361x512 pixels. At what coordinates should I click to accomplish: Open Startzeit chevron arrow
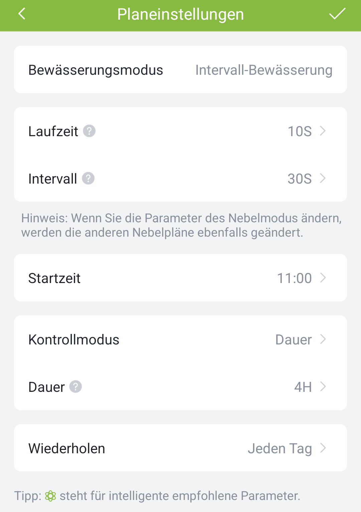pyautogui.click(x=323, y=278)
